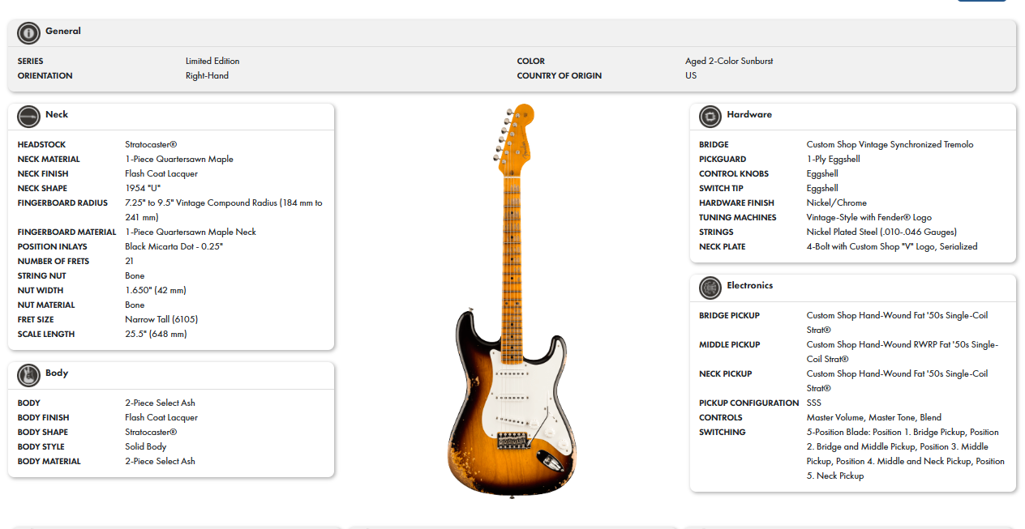
Task: Click the Narrow Tall (6105) fret size link
Action: coord(161,319)
